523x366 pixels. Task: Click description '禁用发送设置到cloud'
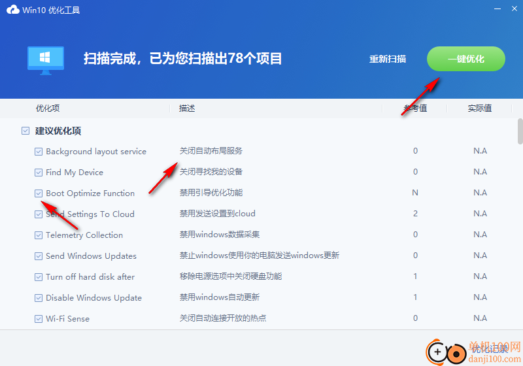218,214
